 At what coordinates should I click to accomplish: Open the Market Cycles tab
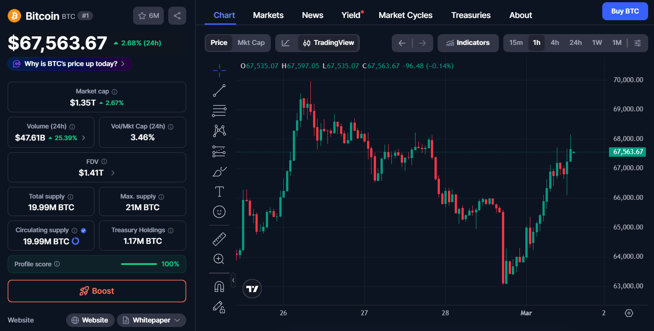pyautogui.click(x=405, y=15)
